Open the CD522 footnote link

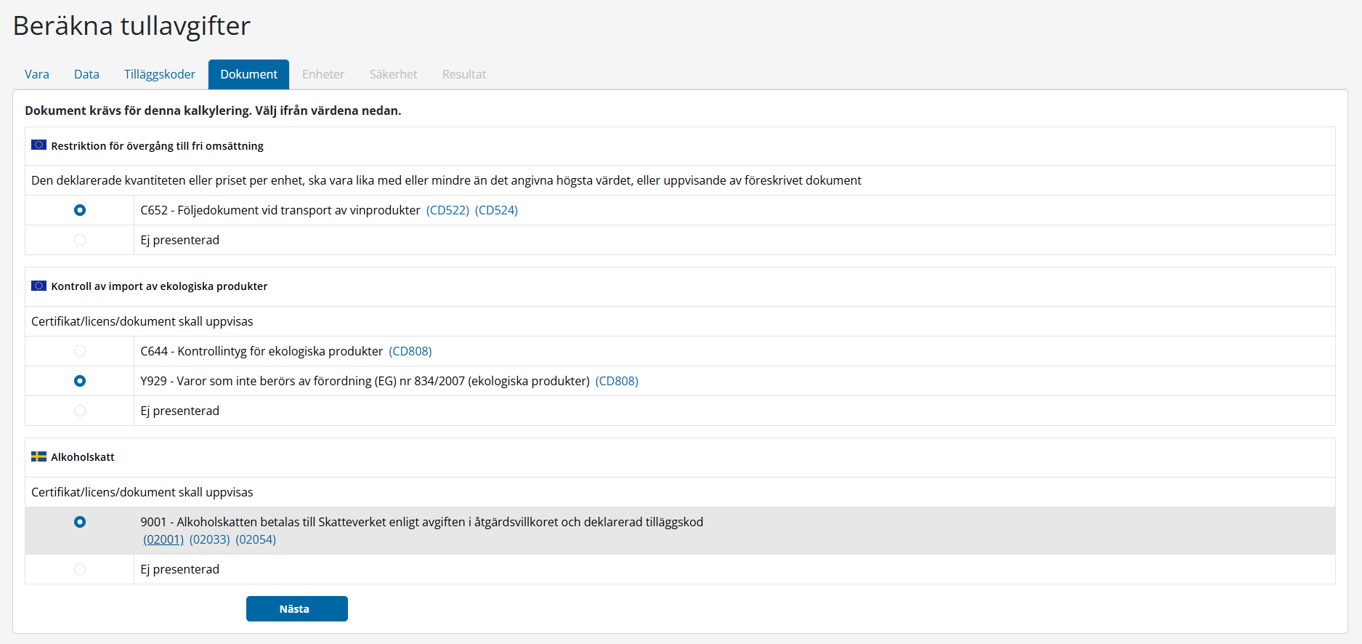447,210
